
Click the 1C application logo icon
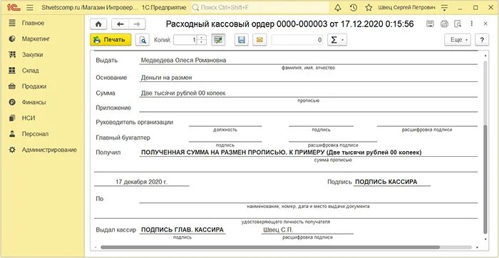point(14,8)
